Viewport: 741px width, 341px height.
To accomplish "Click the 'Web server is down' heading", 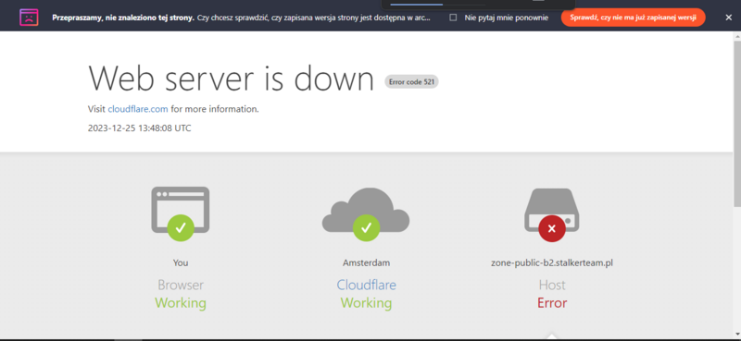I will (x=231, y=78).
